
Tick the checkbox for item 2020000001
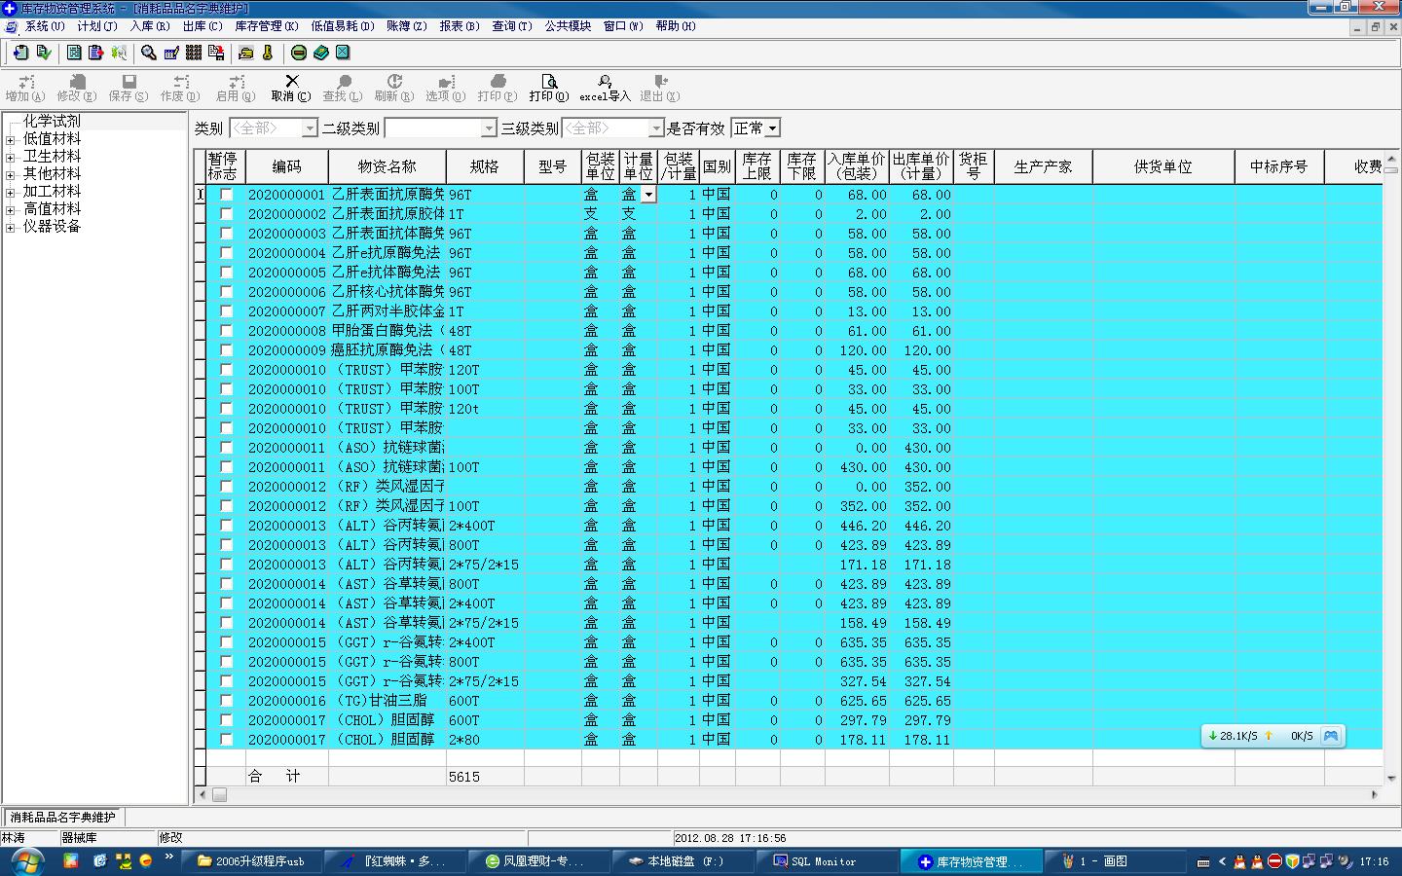[x=227, y=195]
